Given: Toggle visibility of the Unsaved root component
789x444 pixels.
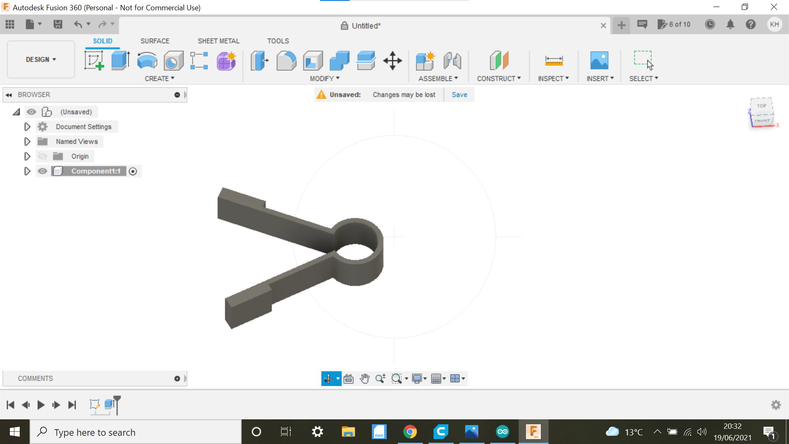Looking at the screenshot, I should 31,112.
